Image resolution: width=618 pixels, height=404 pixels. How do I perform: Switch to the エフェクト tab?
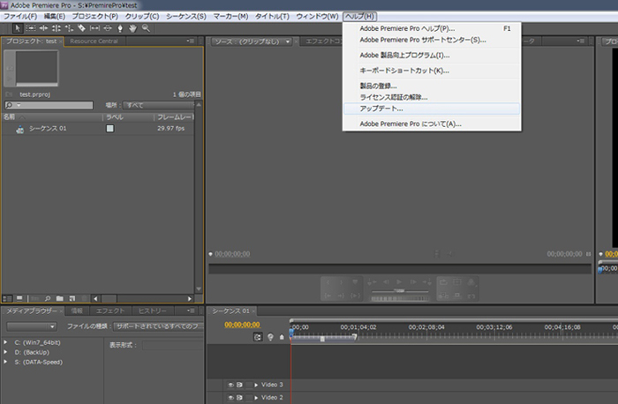coord(110,311)
